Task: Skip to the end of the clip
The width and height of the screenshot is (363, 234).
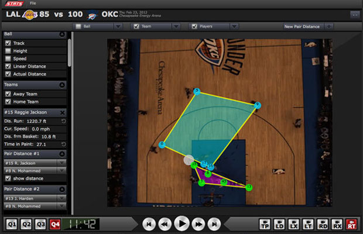Action: click(214, 223)
